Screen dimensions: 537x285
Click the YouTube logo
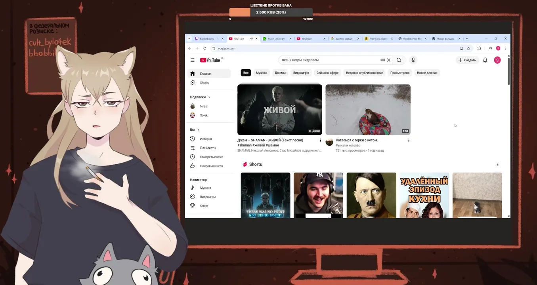tap(210, 60)
